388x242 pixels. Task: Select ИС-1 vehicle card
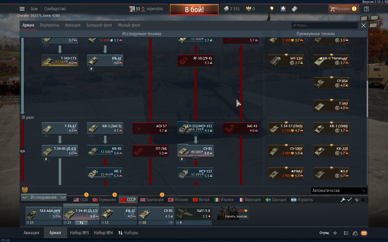pyautogui.click(x=105, y=173)
